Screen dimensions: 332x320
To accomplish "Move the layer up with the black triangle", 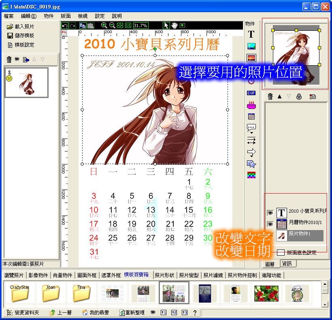I will 279,96.
